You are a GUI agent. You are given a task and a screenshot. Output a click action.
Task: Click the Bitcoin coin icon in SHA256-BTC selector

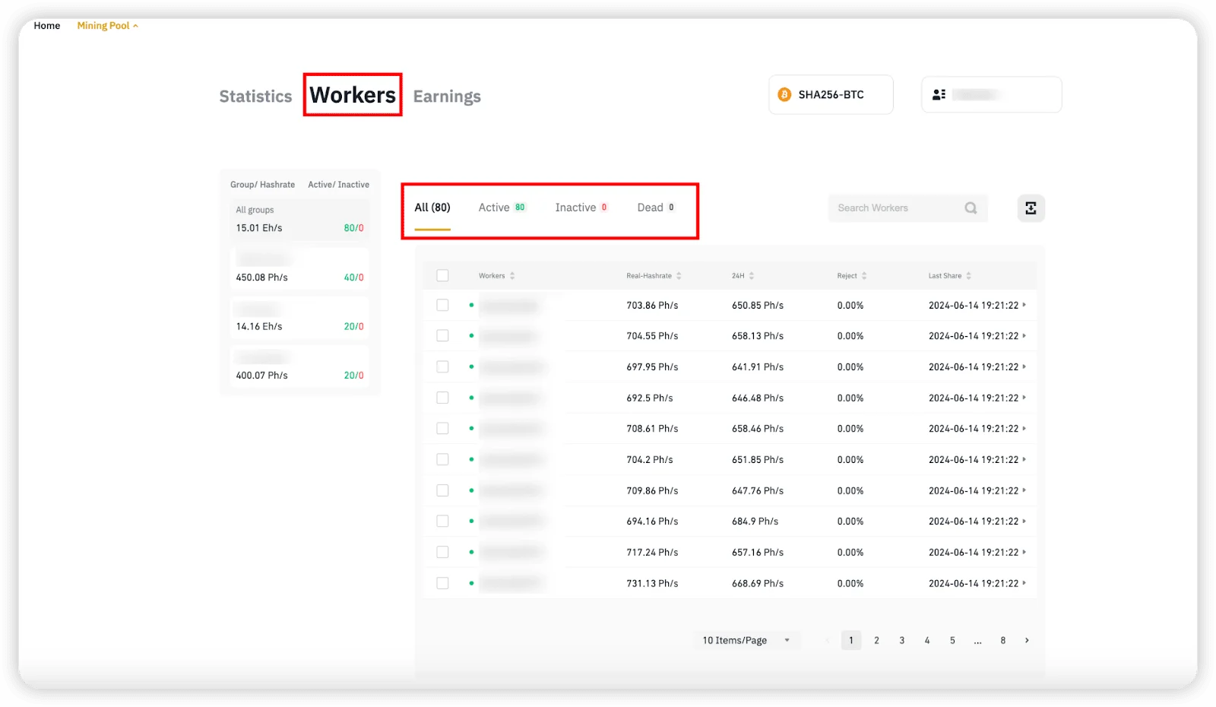click(783, 94)
